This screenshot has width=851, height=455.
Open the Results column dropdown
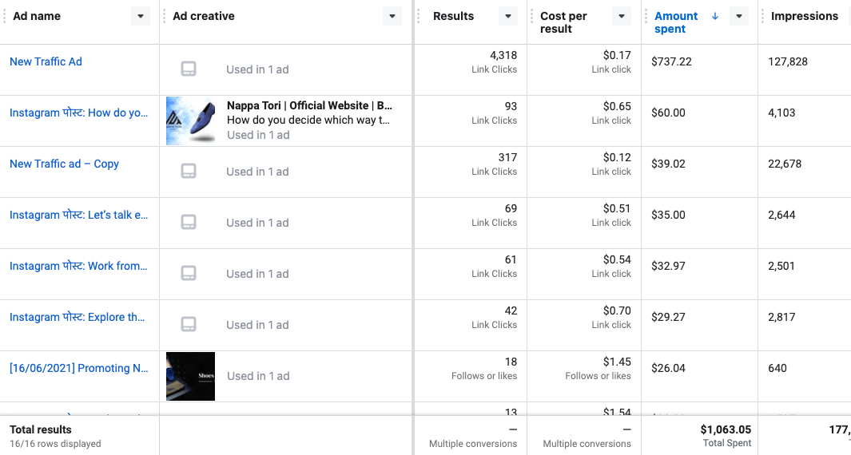pyautogui.click(x=508, y=16)
